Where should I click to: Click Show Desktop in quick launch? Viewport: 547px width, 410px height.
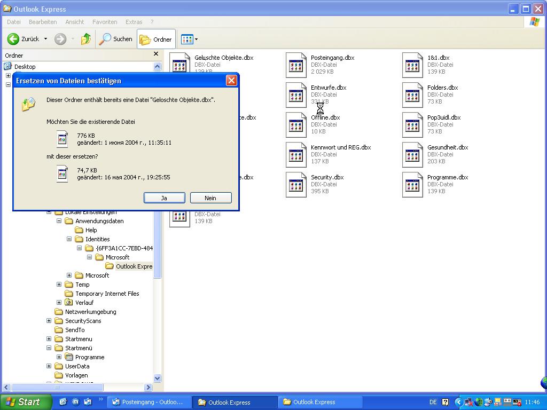click(63, 402)
